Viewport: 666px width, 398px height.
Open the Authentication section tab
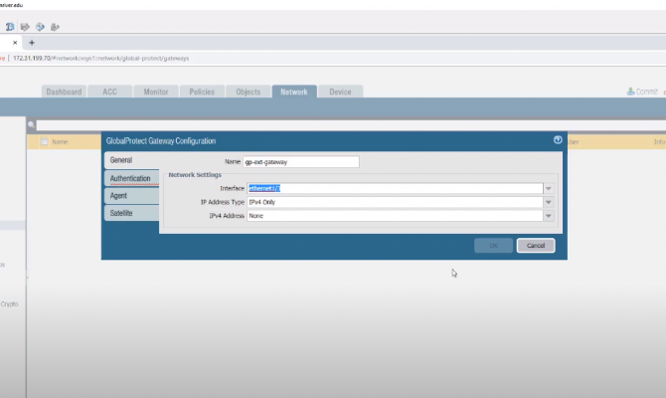coord(132,178)
